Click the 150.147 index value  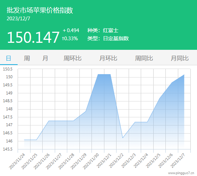point(33,37)
